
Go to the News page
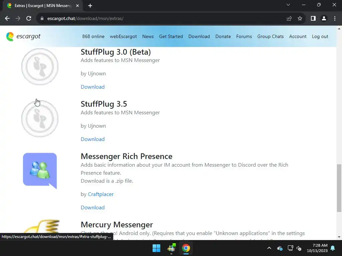pyautogui.click(x=148, y=36)
